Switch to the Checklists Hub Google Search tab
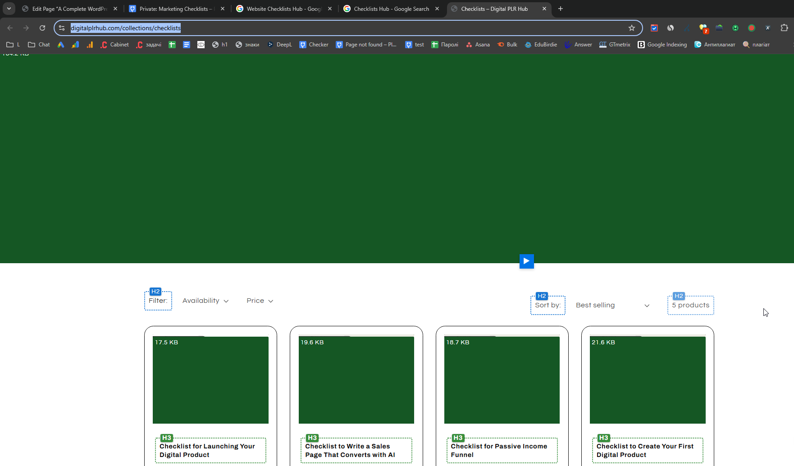794x466 pixels. pyautogui.click(x=391, y=9)
